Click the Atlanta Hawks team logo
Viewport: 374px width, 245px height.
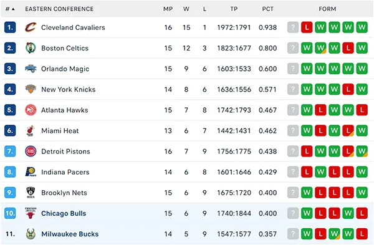(x=31, y=110)
